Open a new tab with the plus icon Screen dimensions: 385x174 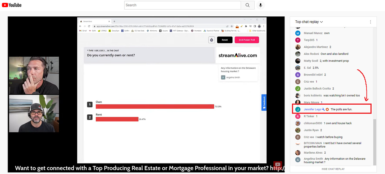click(x=114, y=21)
